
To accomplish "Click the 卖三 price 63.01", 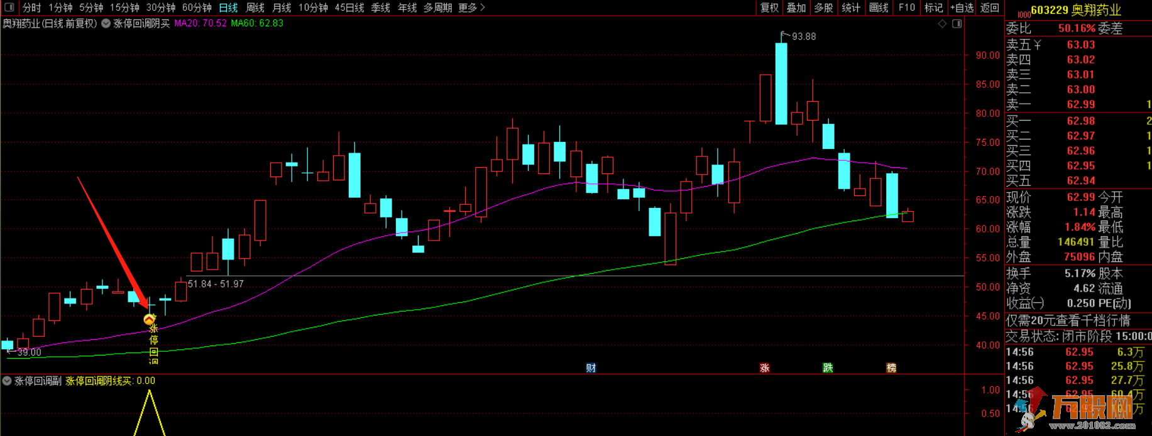I will [1081, 74].
